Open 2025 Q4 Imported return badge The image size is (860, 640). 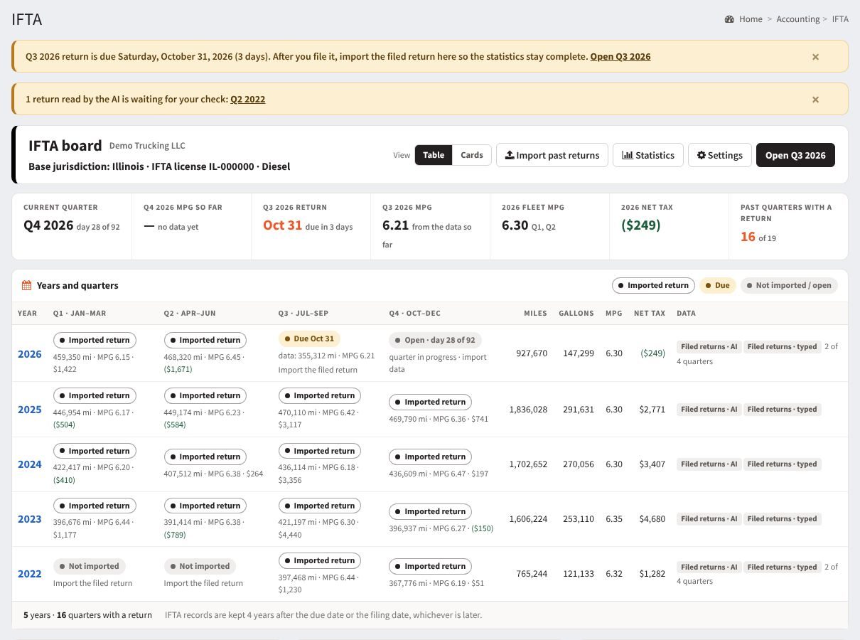coord(430,402)
